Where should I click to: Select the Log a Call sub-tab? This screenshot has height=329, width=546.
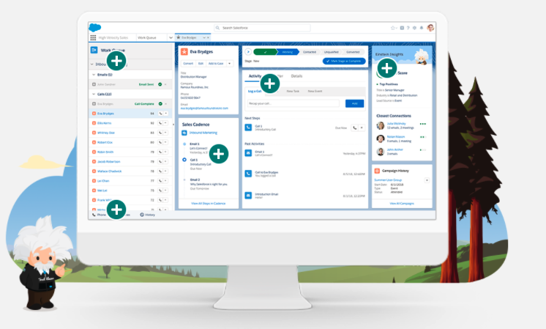point(255,92)
